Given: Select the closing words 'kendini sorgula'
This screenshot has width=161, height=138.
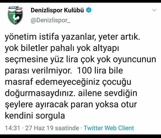Looking at the screenshot, I should coord(35,116).
